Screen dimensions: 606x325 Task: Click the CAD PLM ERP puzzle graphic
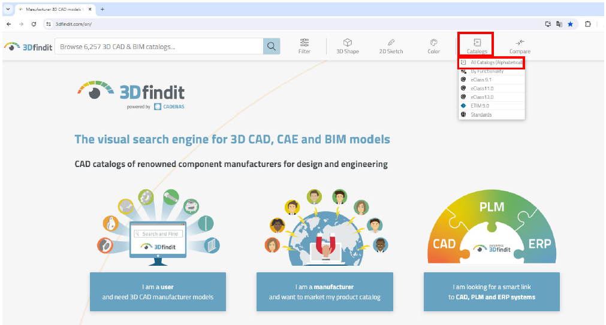[492, 227]
